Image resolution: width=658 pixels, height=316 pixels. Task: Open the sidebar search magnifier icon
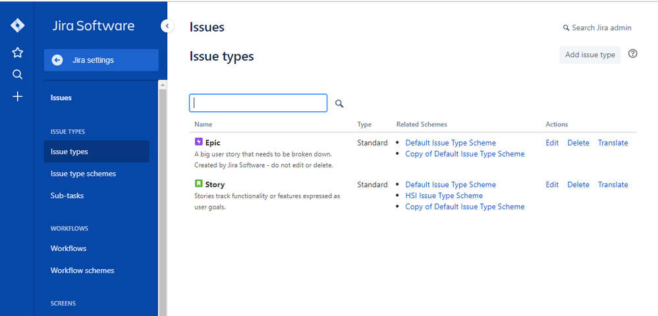[17, 74]
